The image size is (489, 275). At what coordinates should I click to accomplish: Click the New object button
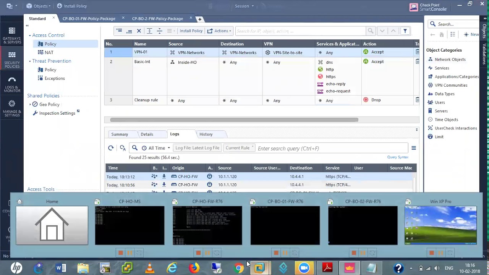point(471,34)
